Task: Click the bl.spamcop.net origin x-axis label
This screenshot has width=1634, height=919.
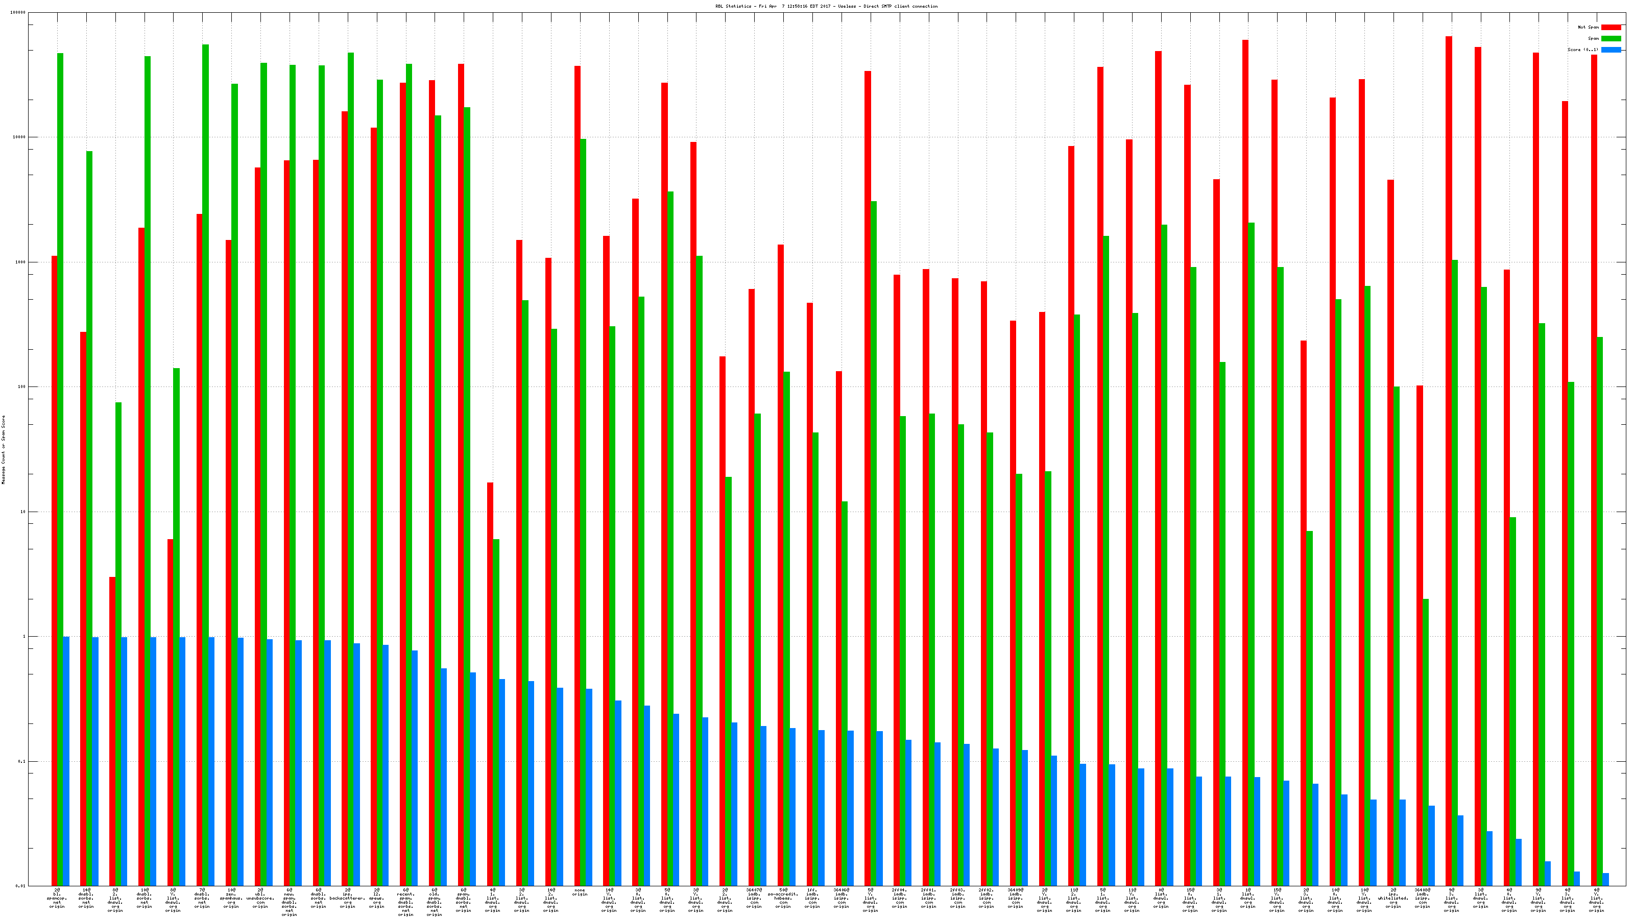Action: point(57,899)
